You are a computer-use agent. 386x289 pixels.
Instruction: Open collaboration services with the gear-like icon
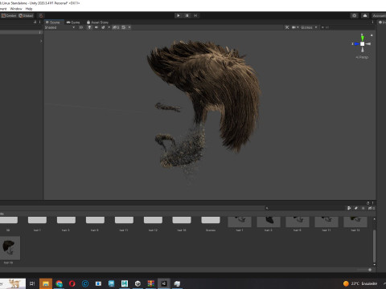(355, 15)
